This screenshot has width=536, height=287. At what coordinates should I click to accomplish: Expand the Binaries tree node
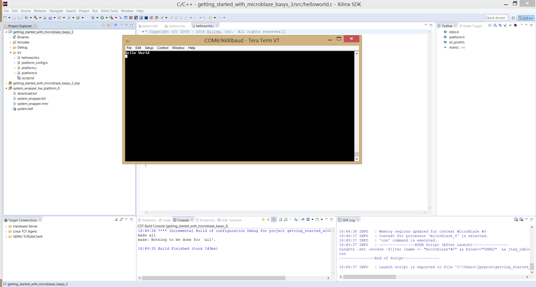coord(11,37)
